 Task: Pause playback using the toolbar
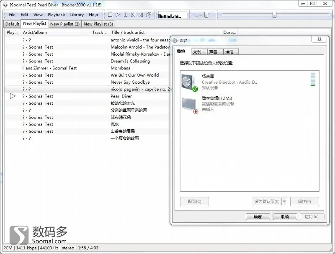125,15
